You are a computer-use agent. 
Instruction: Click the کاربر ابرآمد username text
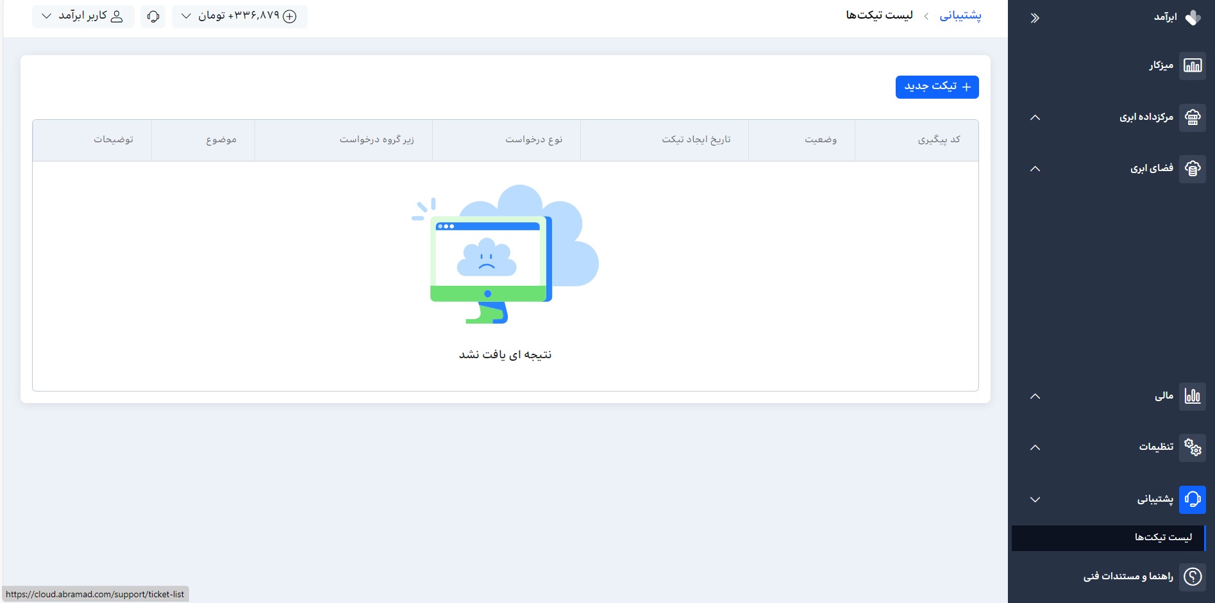click(x=83, y=16)
